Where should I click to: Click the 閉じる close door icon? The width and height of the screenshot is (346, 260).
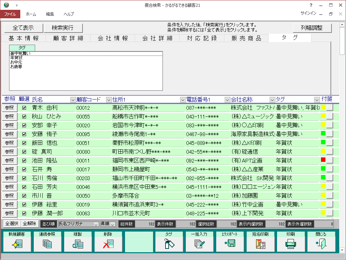click(x=321, y=244)
